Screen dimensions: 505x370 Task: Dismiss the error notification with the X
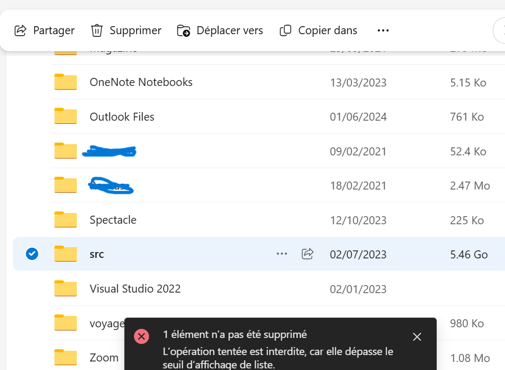click(x=417, y=336)
